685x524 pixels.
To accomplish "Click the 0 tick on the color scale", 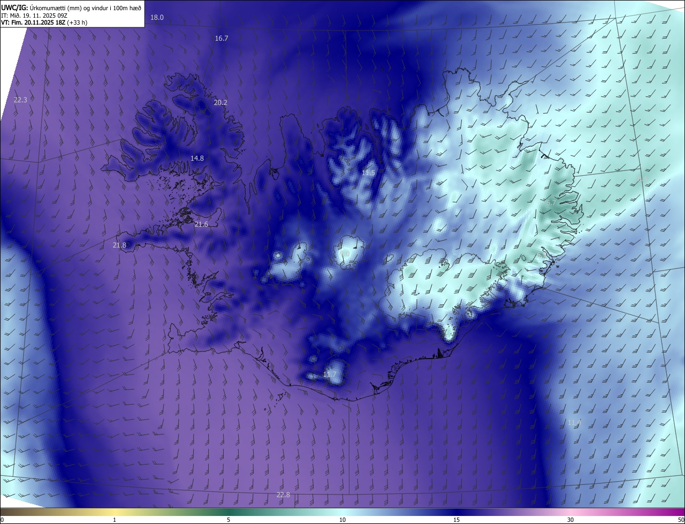I will coord(2,520).
